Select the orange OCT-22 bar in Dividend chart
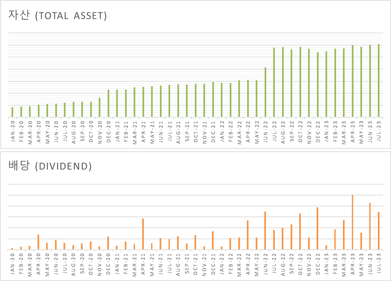 click(x=300, y=232)
